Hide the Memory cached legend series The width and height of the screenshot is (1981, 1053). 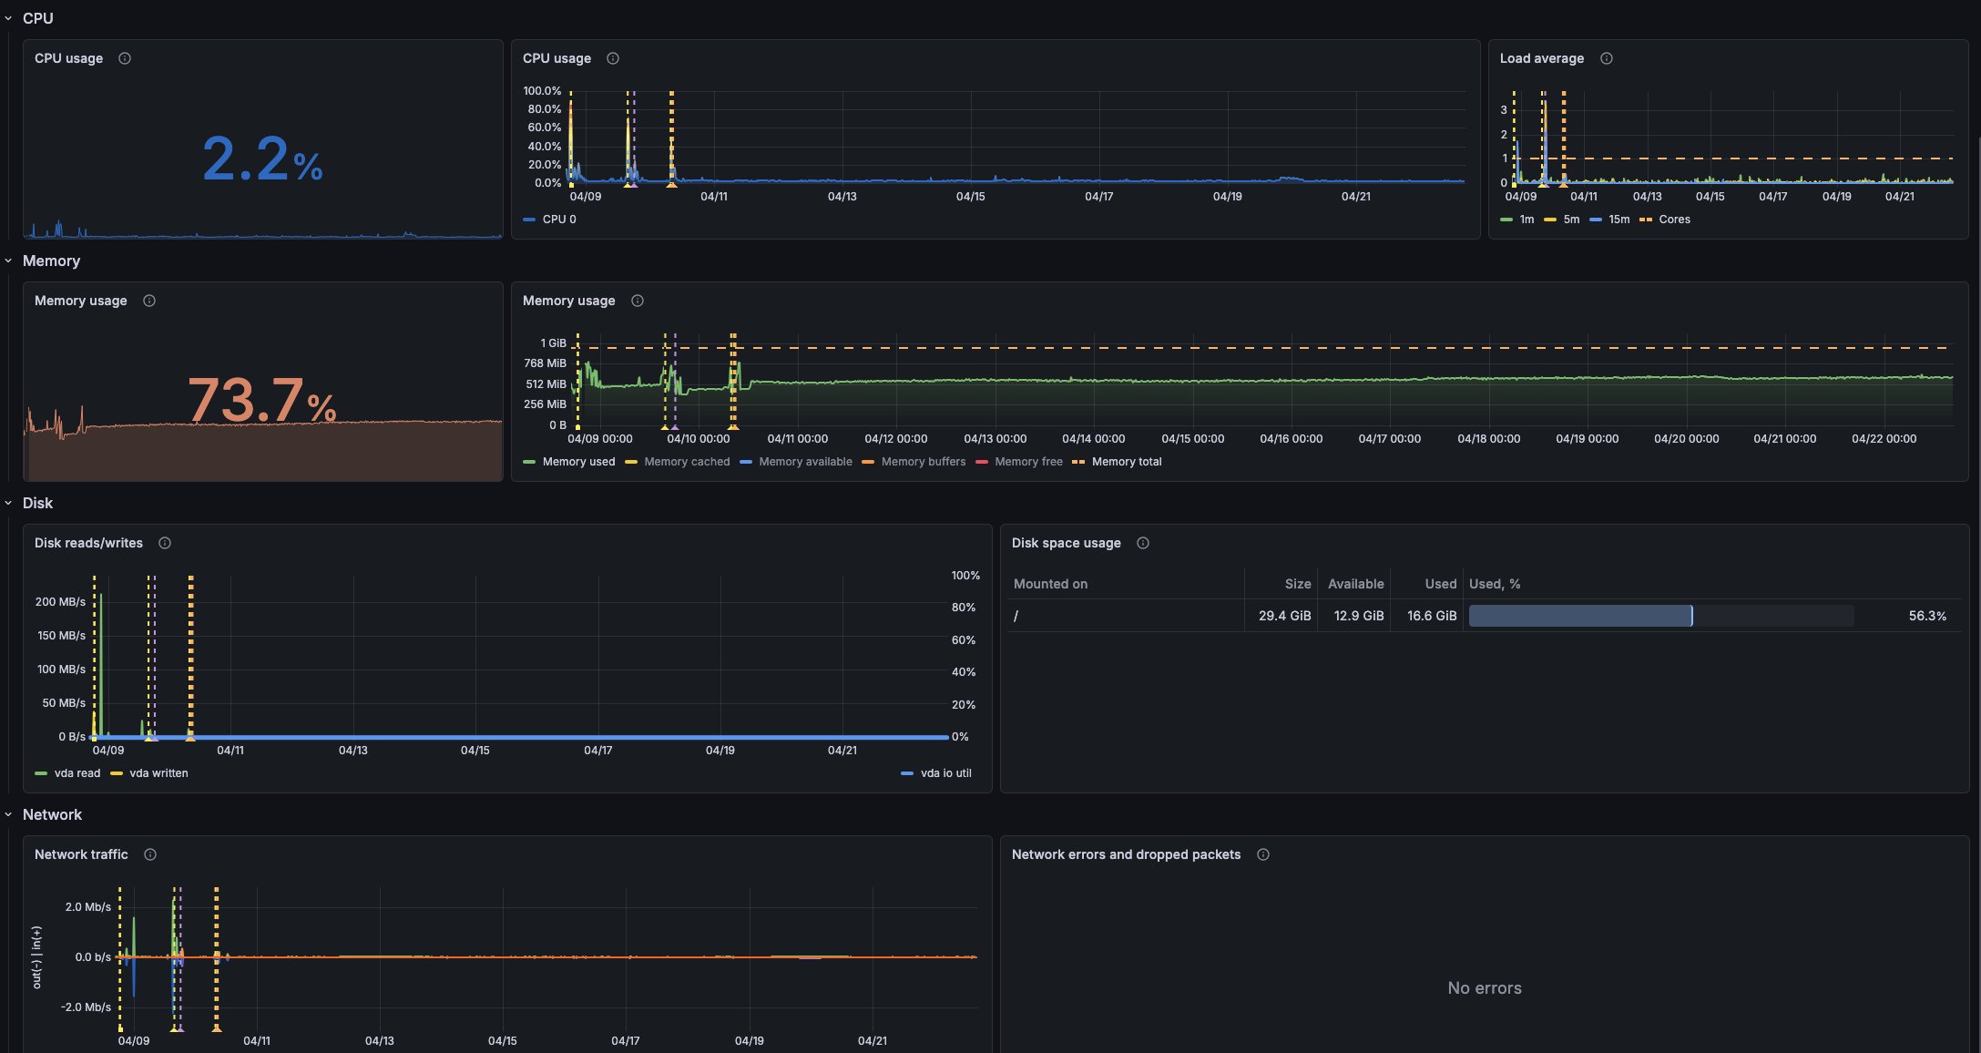pos(687,461)
